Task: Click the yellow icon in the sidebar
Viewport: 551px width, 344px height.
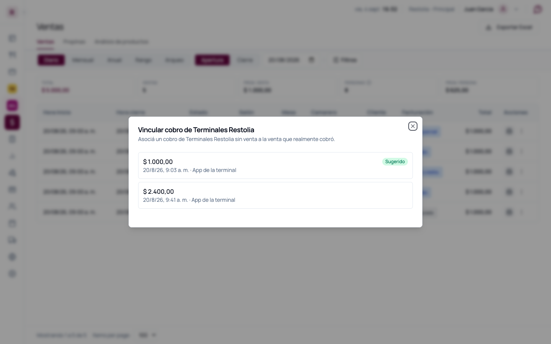Action: point(12,89)
